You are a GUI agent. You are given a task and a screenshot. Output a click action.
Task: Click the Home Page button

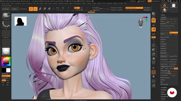6,9
